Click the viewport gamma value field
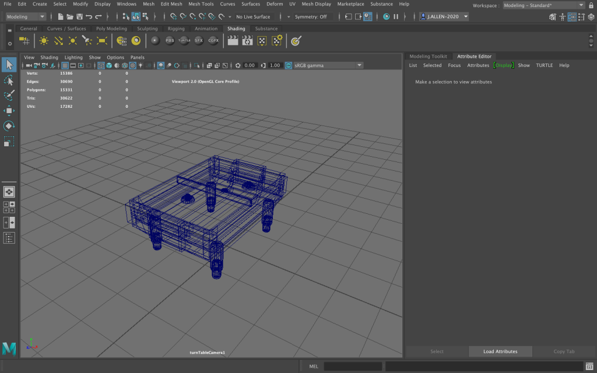This screenshot has width=597, height=373. (x=275, y=65)
